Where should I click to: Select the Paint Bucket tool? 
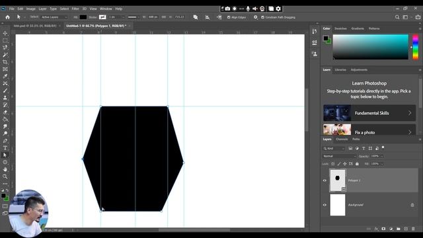pos(5,119)
